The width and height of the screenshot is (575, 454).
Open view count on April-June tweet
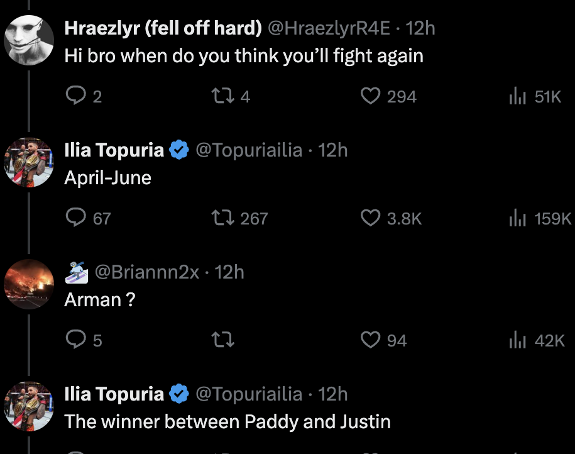(517, 218)
